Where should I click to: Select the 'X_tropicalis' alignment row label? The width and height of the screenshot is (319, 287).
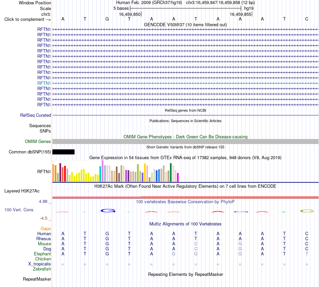(x=40, y=264)
